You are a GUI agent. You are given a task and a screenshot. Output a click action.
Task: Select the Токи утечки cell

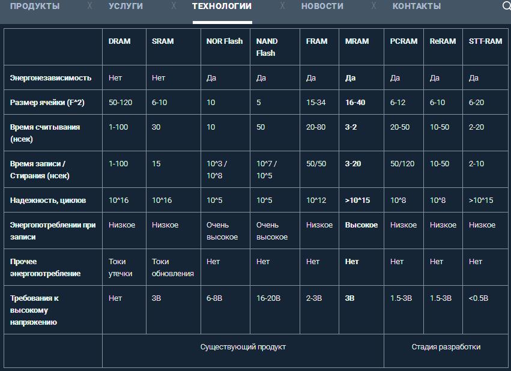(118, 268)
